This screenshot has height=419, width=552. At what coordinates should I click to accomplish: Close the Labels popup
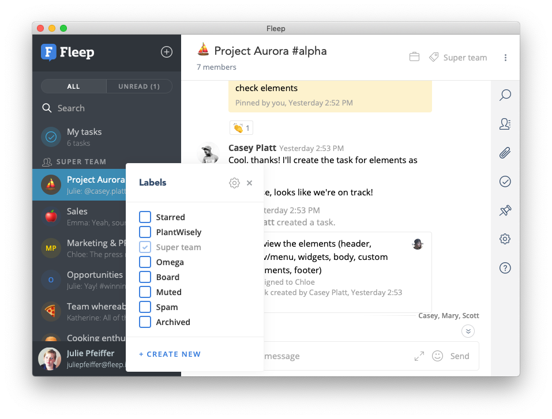[250, 183]
